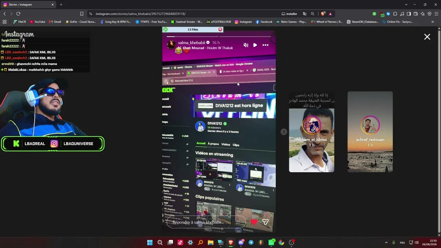Viewport: 441px width, 248px height.
Task: Share the story via paper plane icon
Action: (265, 222)
